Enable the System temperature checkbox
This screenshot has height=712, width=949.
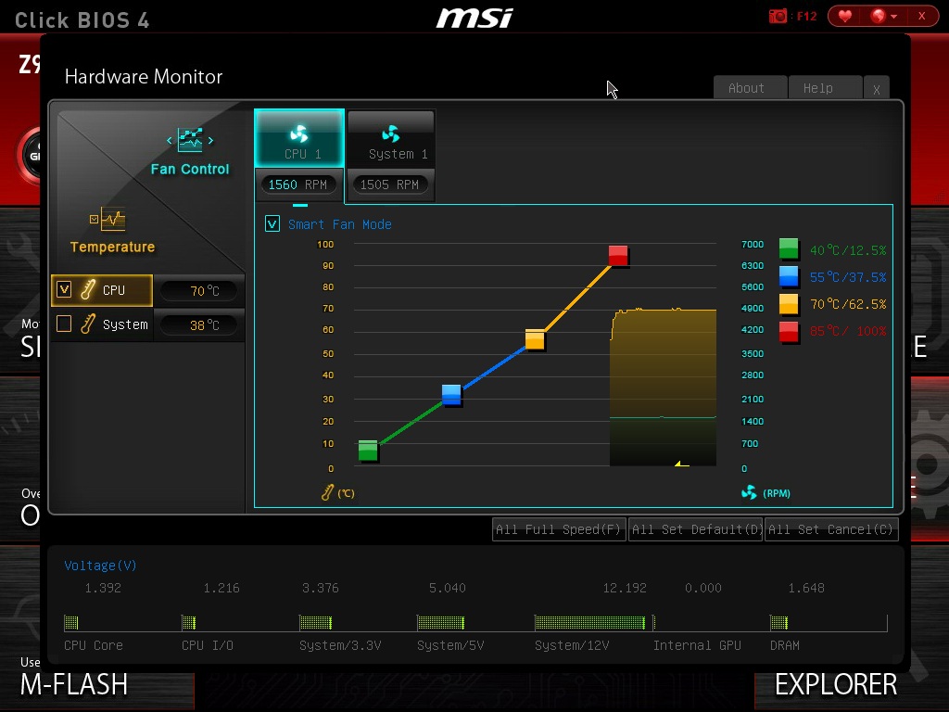[64, 324]
